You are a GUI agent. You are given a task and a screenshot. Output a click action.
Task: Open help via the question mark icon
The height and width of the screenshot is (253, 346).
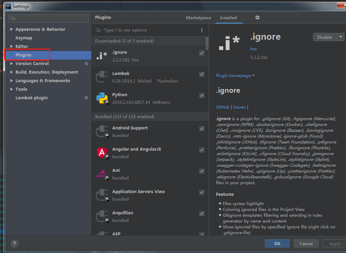[14, 243]
